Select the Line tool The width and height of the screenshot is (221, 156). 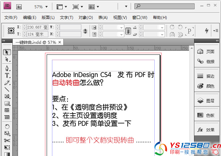(x=7, y=89)
